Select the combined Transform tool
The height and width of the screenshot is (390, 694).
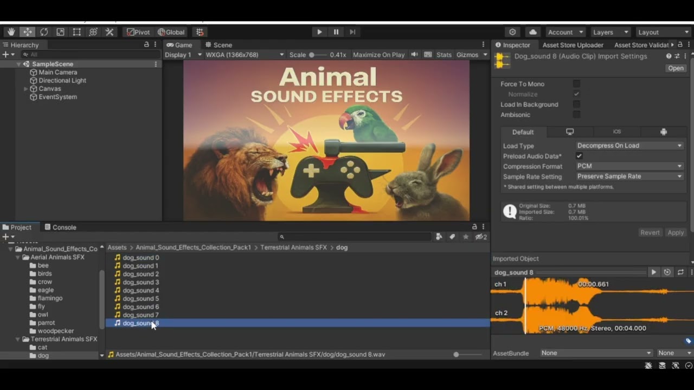[93, 32]
